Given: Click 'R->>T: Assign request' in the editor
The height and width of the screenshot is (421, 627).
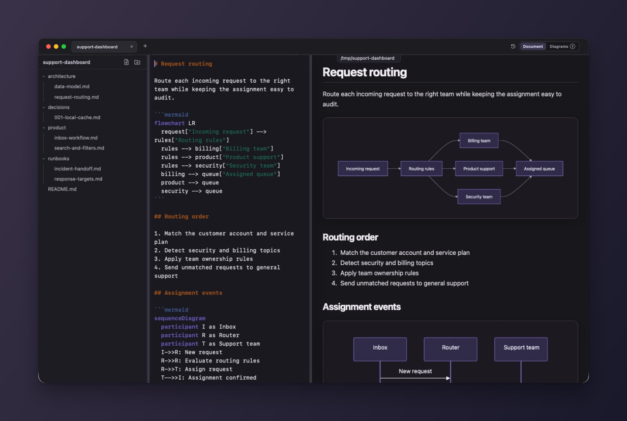Looking at the screenshot, I should pyautogui.click(x=196, y=369).
